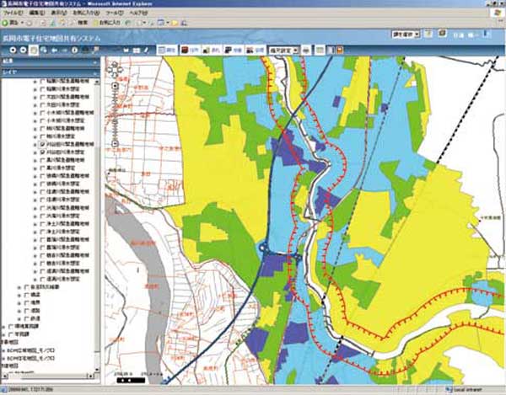
Task: Open the ファイル(F) menu
Action: point(14,14)
